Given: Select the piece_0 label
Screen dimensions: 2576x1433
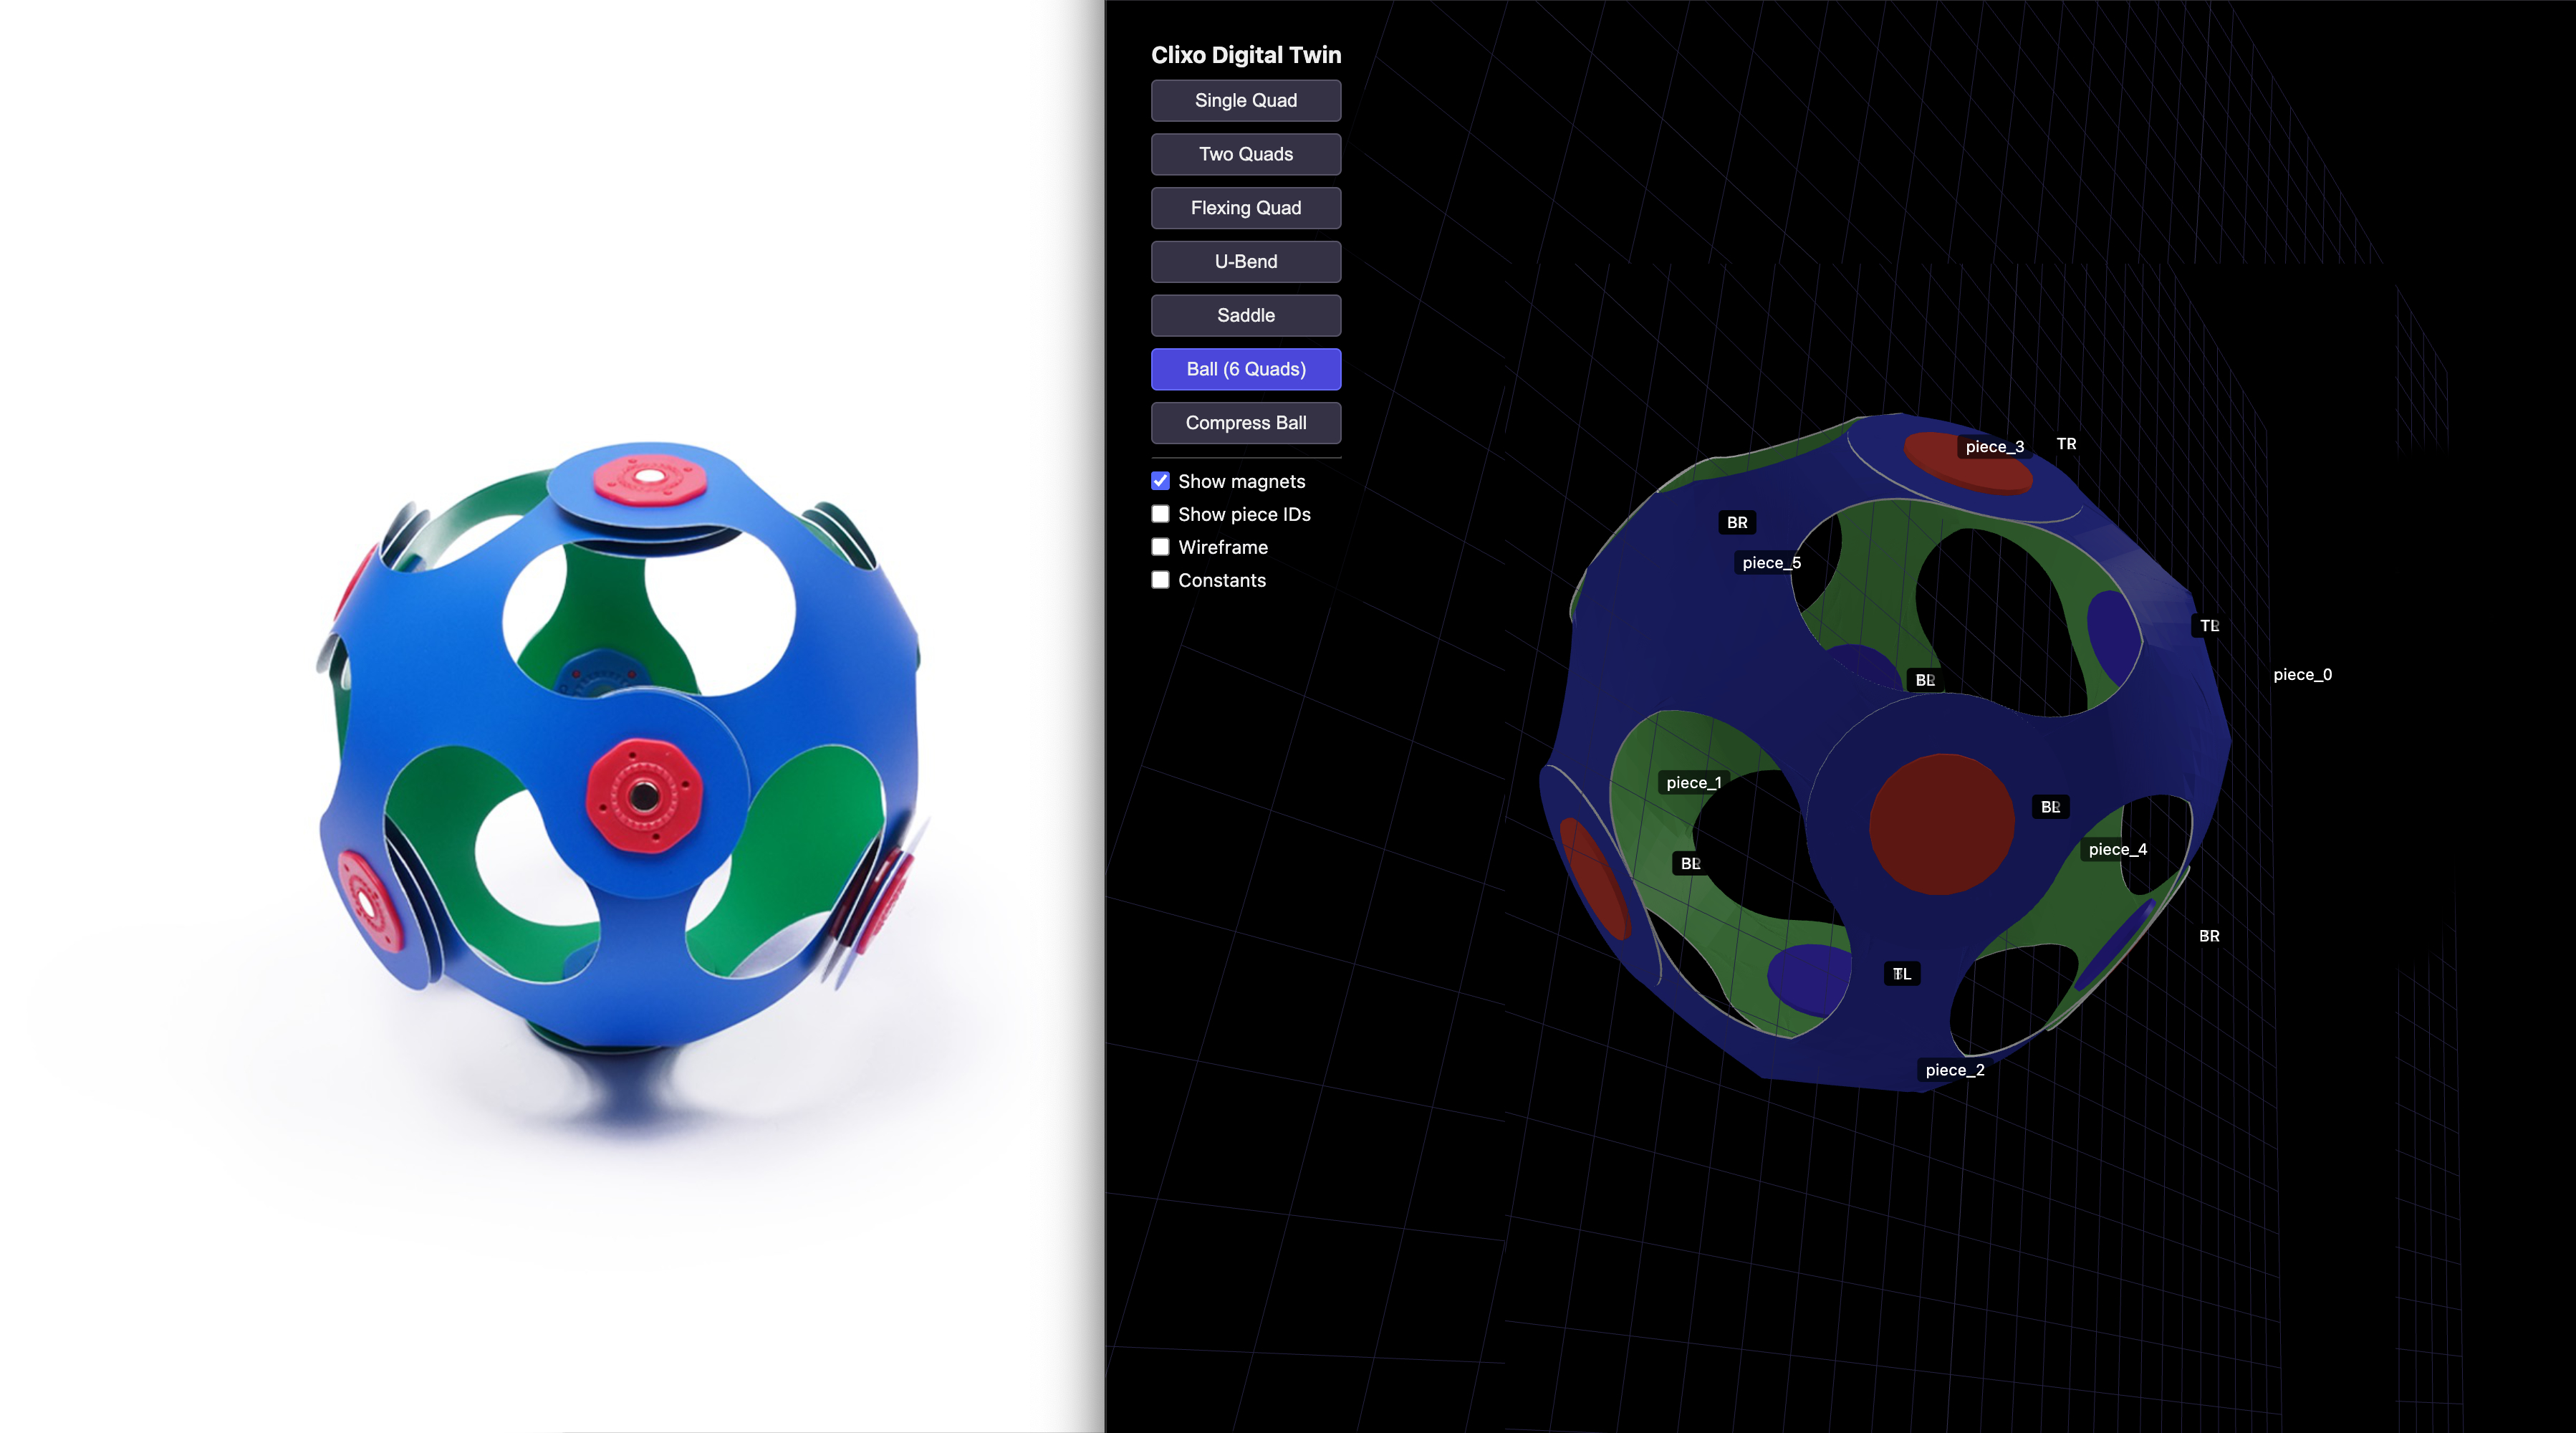Looking at the screenshot, I should tap(2305, 674).
